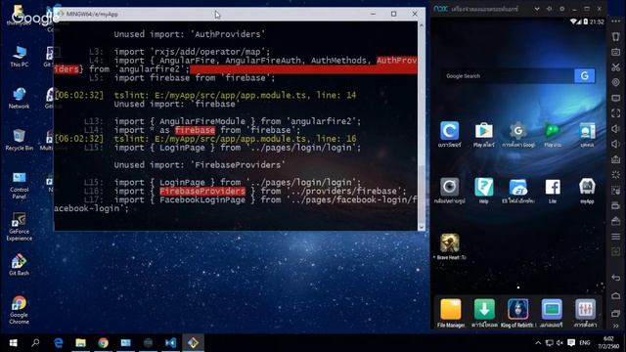Toggle Nox fullscreen mode

[615, 113]
